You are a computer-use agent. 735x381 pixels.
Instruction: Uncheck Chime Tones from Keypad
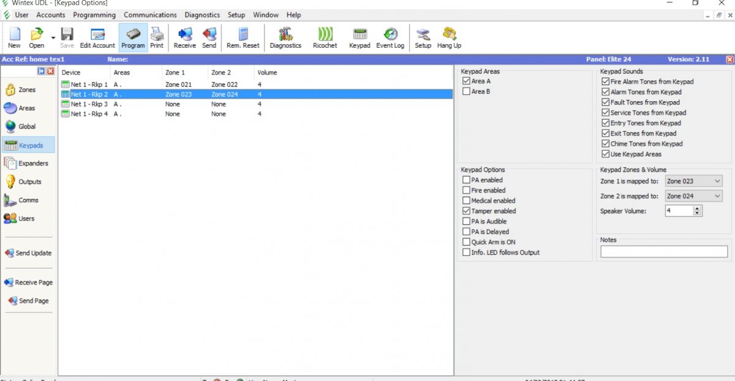point(606,144)
